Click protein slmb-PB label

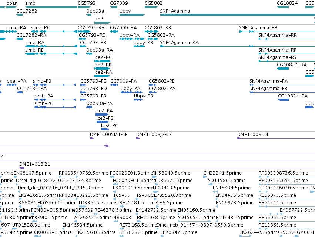(42, 81)
